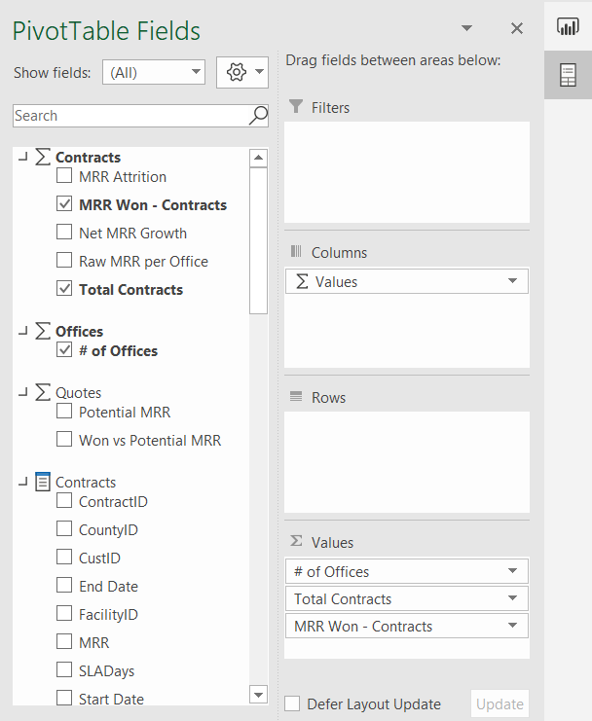The height and width of the screenshot is (721, 592).
Task: Expand MRR Won - Contracts value options
Action: coord(512,626)
